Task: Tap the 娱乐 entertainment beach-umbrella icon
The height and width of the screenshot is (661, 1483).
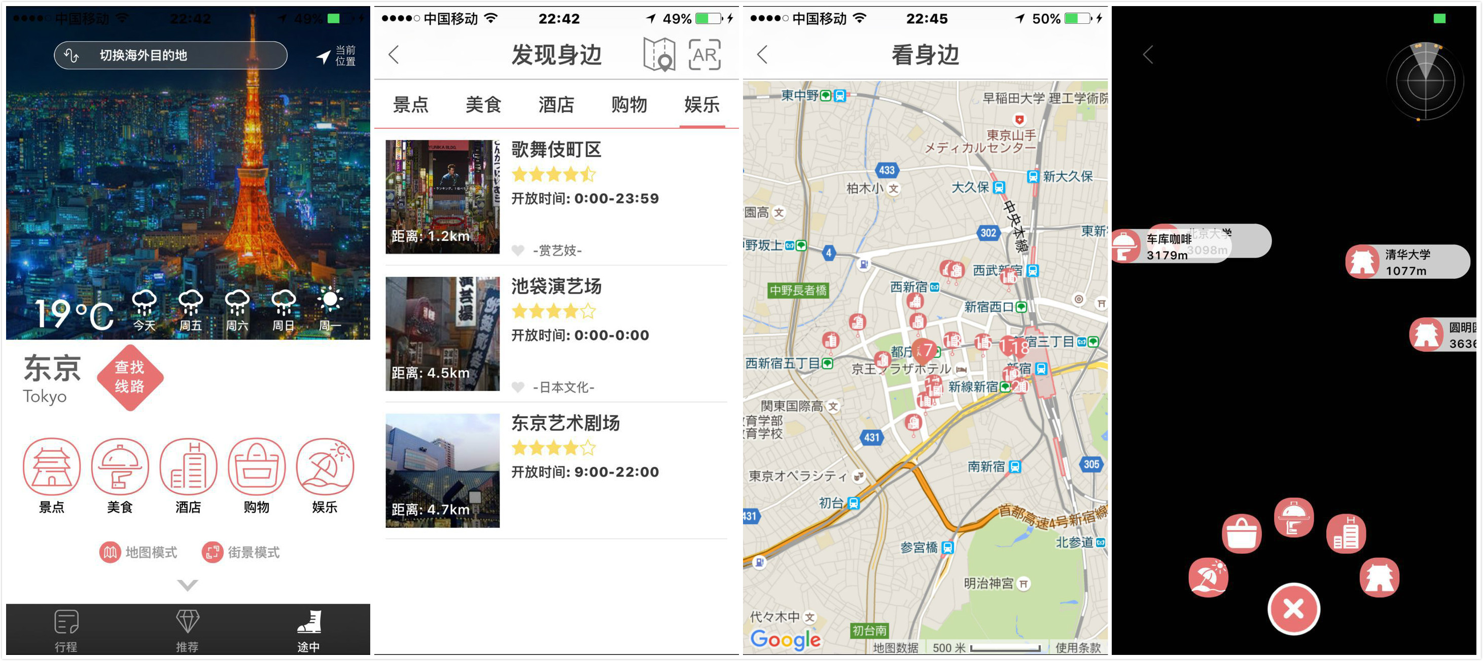Action: coord(325,466)
